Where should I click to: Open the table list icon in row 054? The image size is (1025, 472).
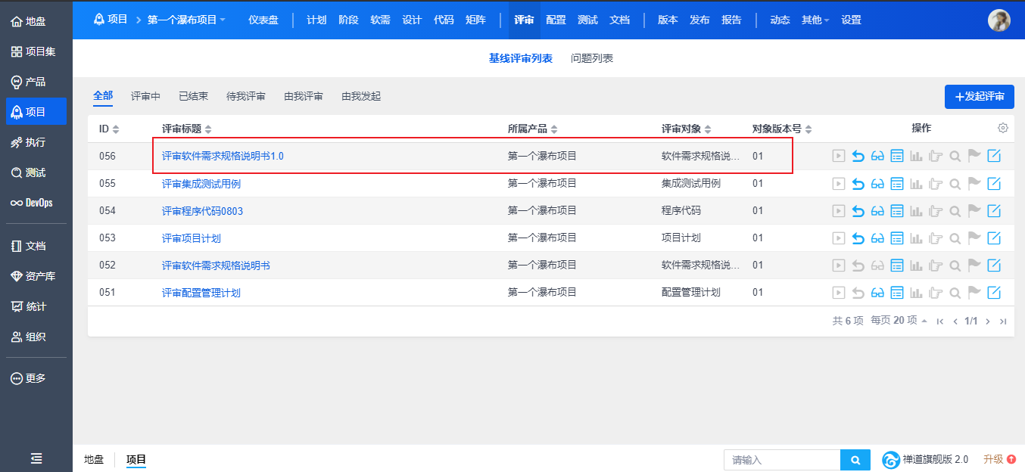tap(897, 211)
